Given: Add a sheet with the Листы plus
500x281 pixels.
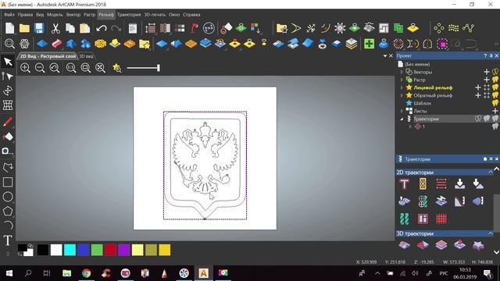Looking at the screenshot, I should point(495,111).
